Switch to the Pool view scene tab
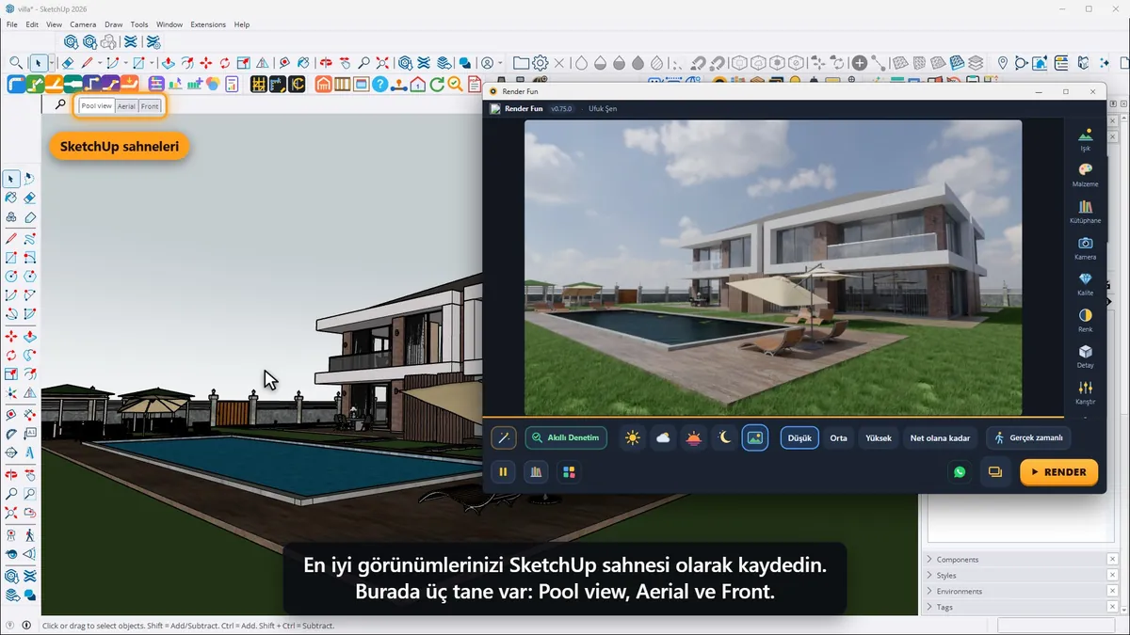The image size is (1130, 635). (x=96, y=106)
